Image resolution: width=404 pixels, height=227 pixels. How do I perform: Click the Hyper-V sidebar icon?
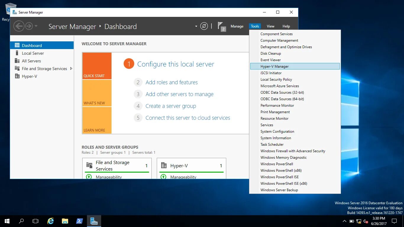click(x=17, y=76)
